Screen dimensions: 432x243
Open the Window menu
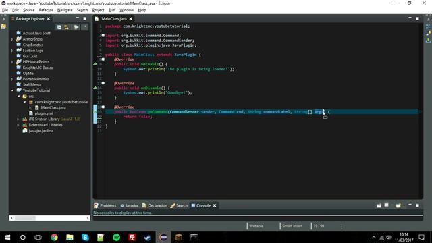pyautogui.click(x=126, y=10)
